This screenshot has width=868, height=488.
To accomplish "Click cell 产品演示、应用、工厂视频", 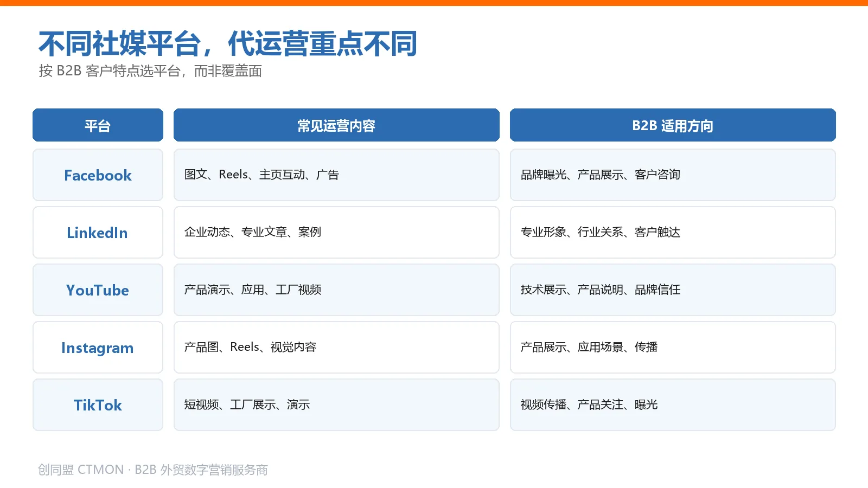I will (336, 290).
